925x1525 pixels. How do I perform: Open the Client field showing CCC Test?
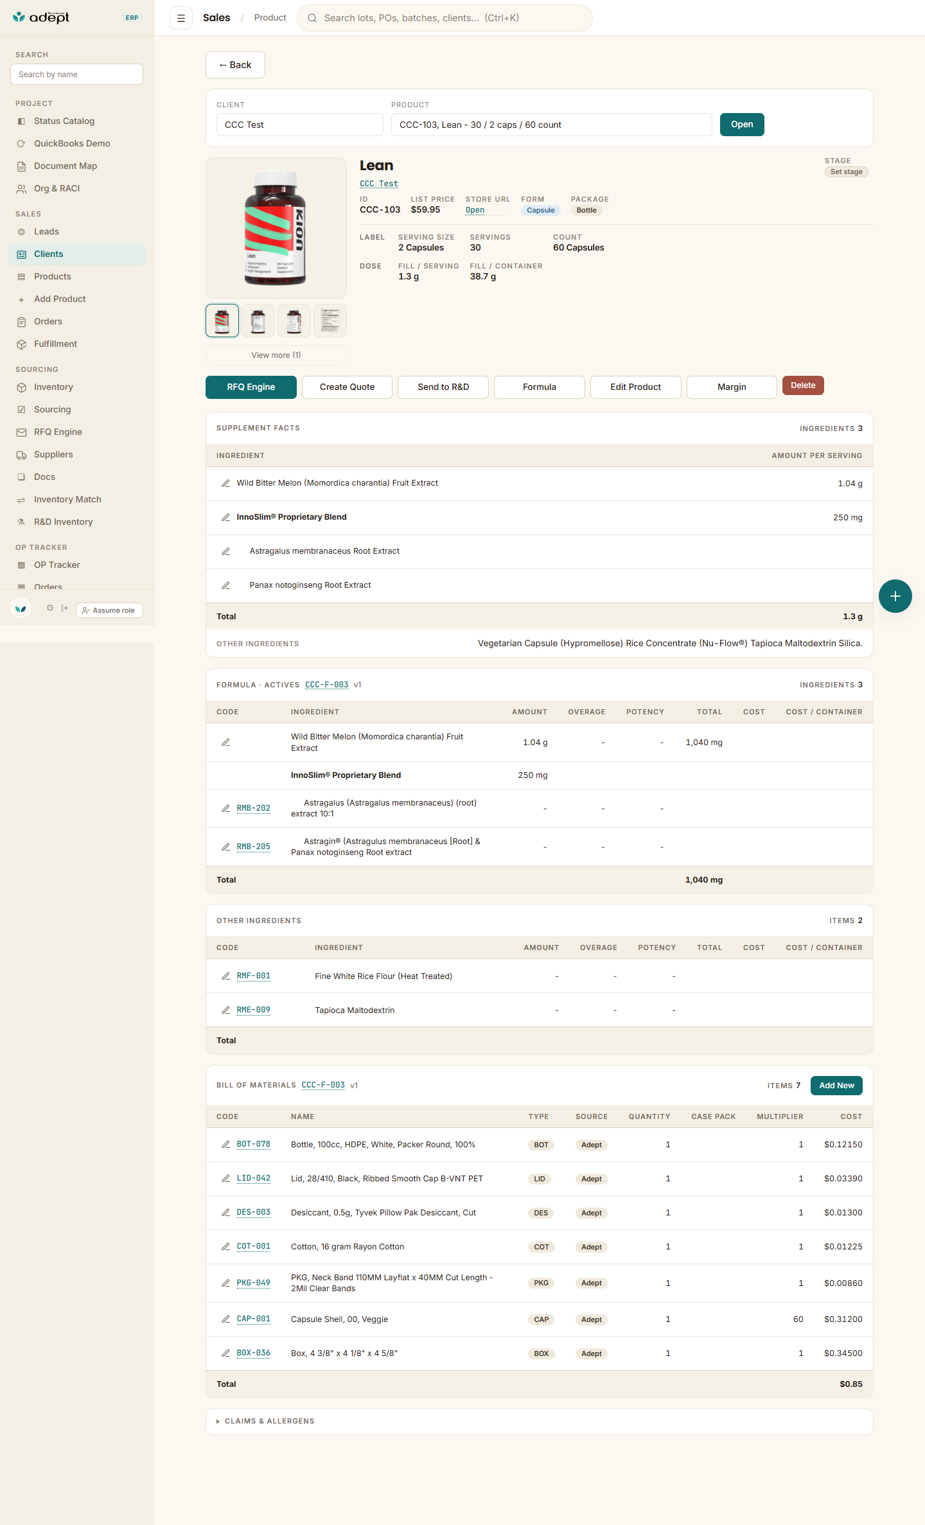pos(300,125)
